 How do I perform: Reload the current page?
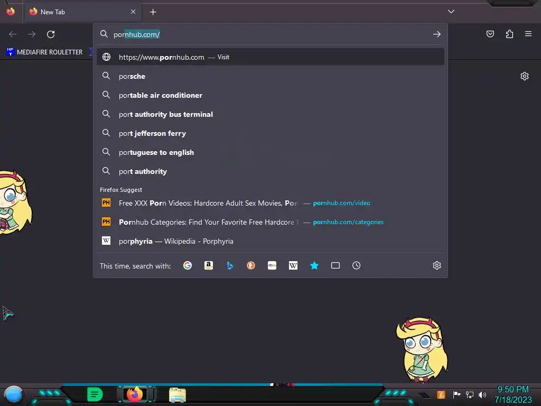(x=51, y=34)
